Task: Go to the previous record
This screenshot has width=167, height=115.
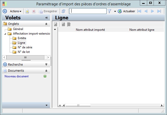Action: pos(146,11)
